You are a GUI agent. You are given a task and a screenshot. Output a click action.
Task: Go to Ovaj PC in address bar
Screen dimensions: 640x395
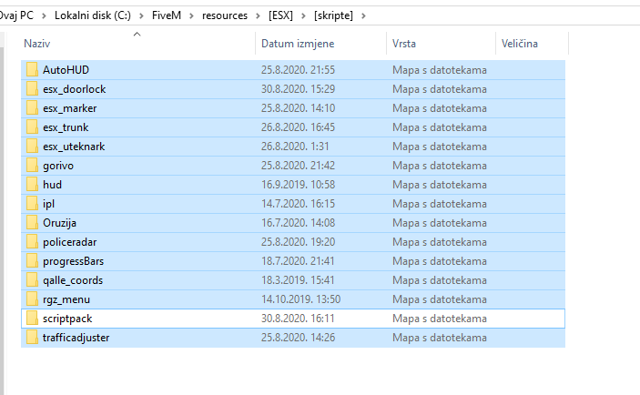[16, 15]
